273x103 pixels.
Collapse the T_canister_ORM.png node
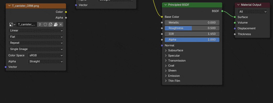(9, 6)
